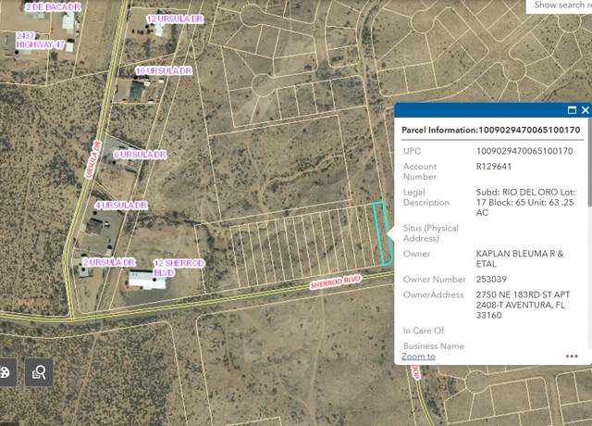Click the account number R129641
The image size is (592, 426).
[x=494, y=167]
